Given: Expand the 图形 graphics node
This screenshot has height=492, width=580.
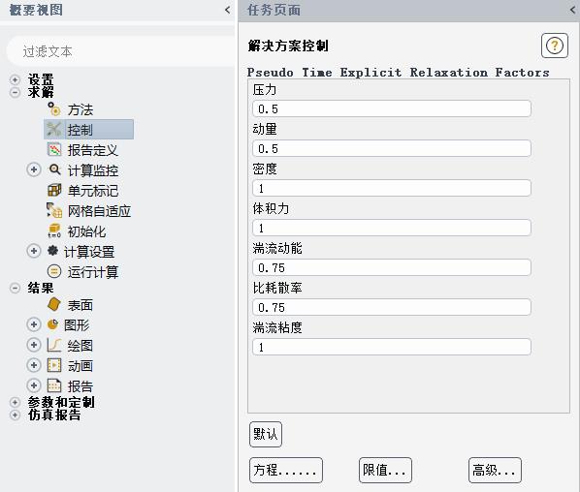Looking at the screenshot, I should pos(34,324).
